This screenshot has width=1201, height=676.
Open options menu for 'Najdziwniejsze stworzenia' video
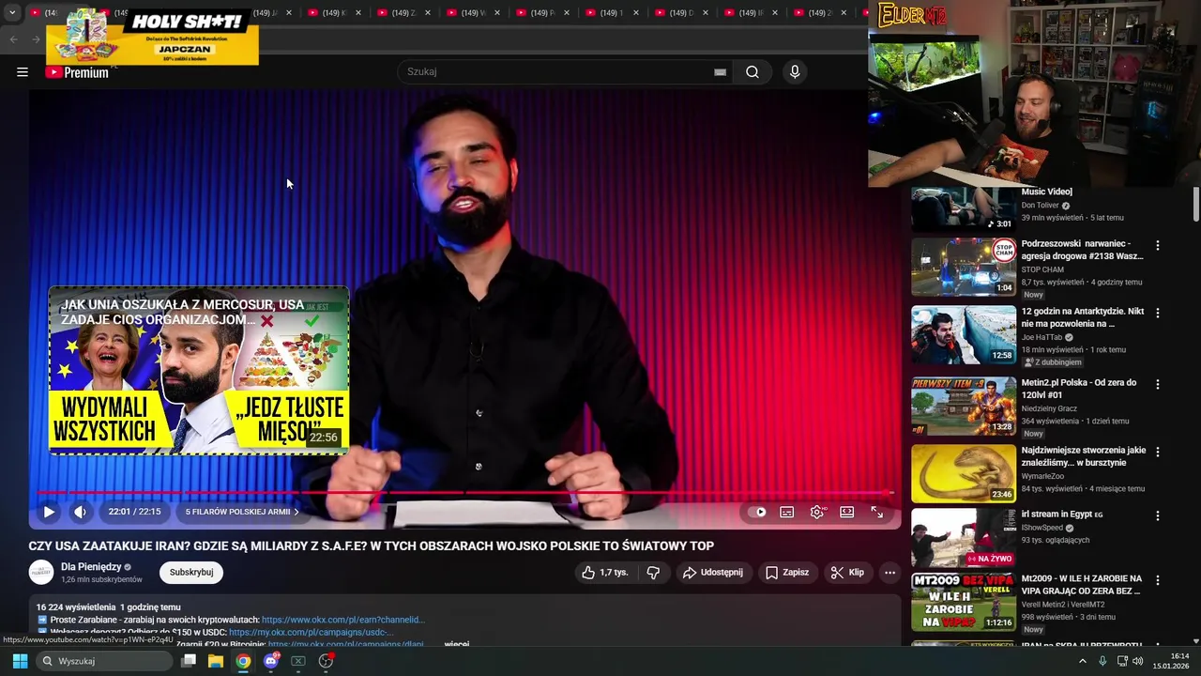[x=1158, y=452]
